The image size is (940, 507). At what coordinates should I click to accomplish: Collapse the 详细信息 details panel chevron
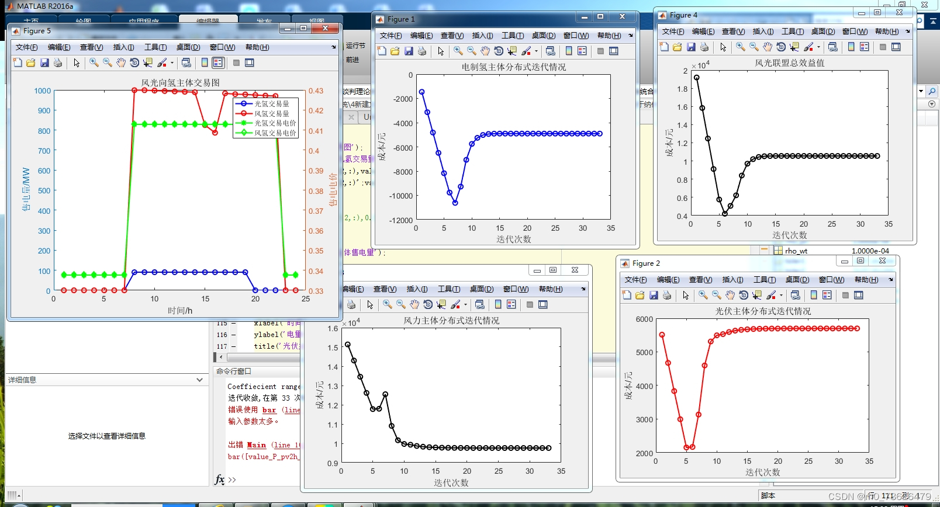pos(200,380)
